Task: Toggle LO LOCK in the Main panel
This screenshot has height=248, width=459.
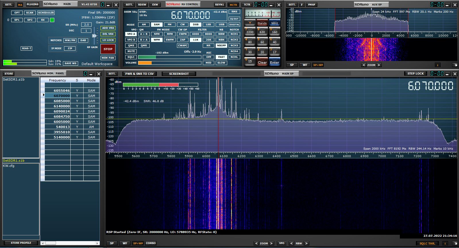Action: pos(108,40)
